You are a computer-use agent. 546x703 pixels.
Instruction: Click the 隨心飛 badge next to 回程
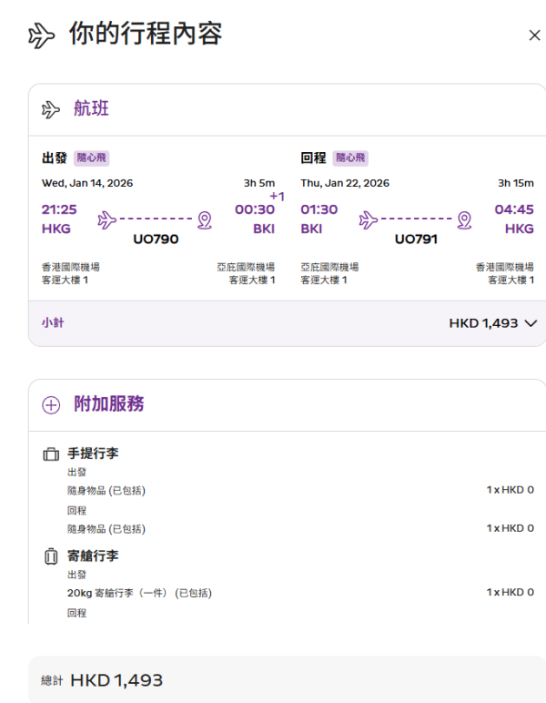(x=350, y=158)
